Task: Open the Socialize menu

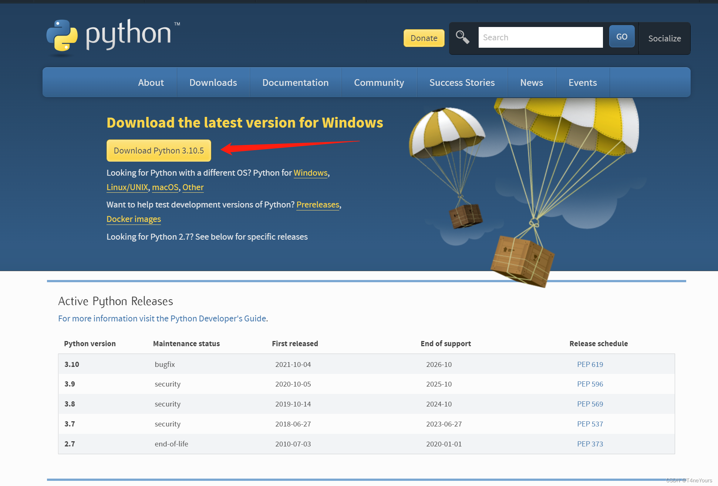Action: point(664,38)
